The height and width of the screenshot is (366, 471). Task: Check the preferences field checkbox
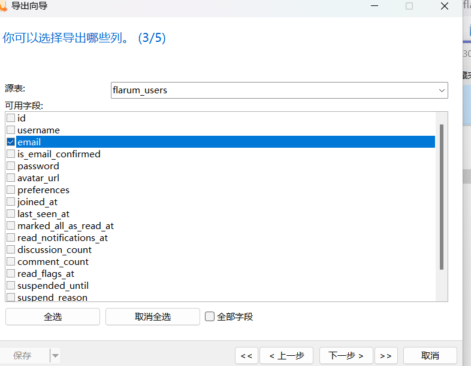pos(11,190)
